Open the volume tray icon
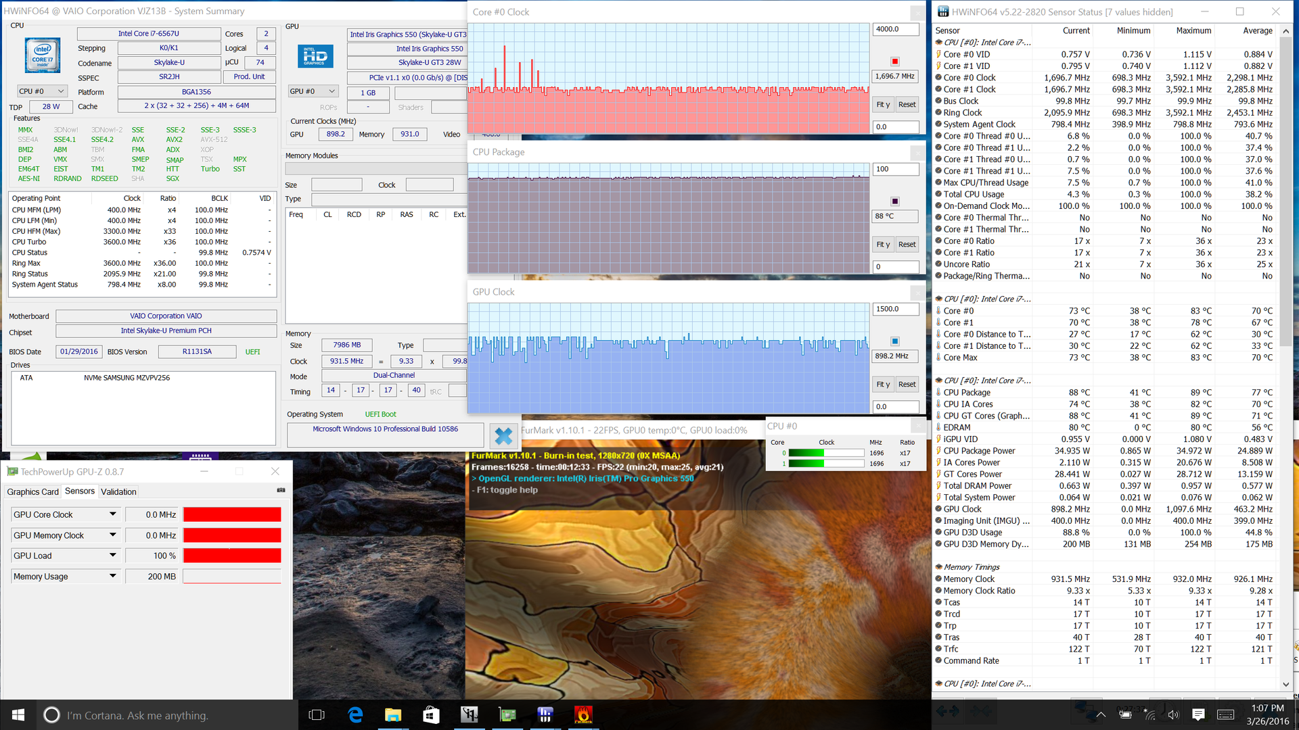Viewport: 1299px width, 730px height. click(x=1173, y=715)
